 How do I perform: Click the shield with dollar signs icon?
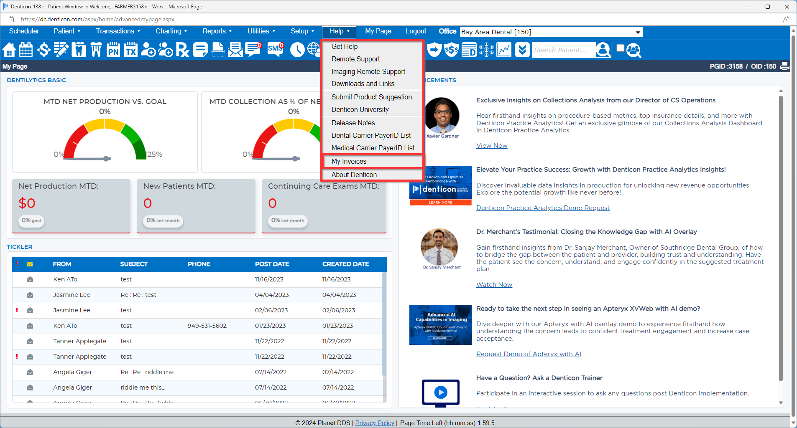click(x=452, y=50)
